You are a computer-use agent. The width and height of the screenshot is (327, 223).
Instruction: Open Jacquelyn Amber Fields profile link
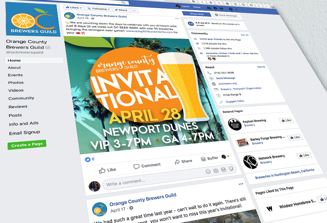pos(221,53)
